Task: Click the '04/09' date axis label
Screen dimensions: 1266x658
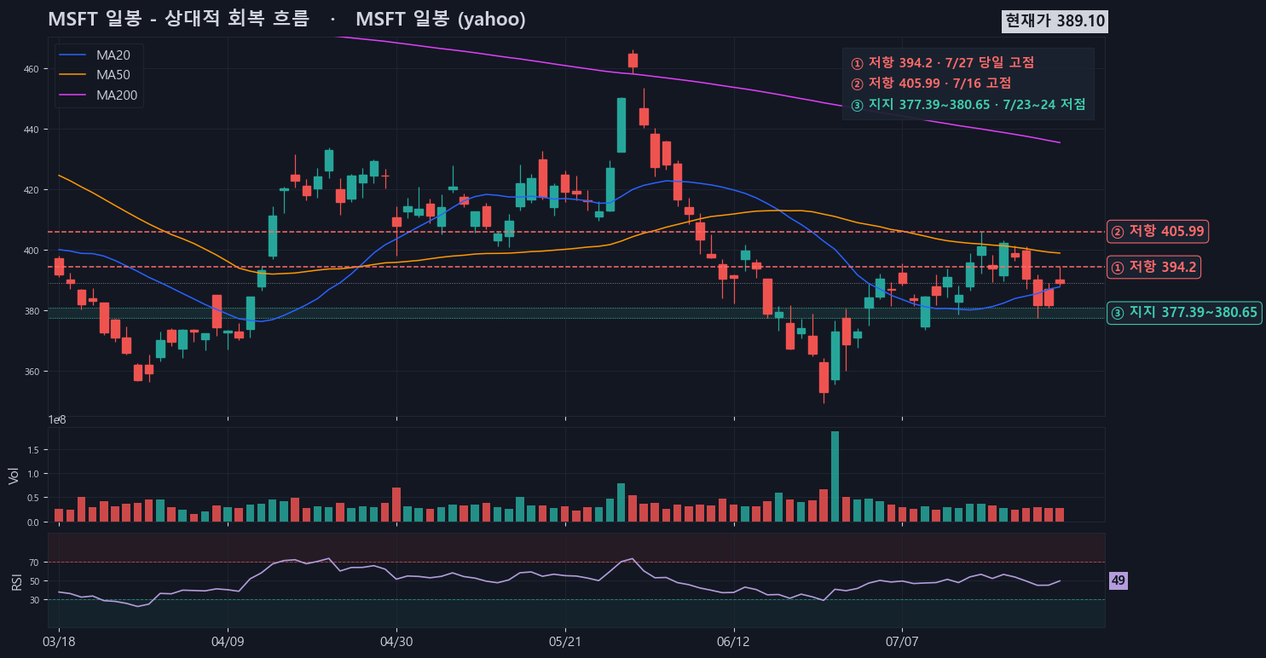Action: (x=227, y=640)
